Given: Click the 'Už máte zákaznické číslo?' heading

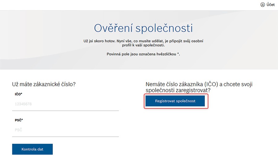Looking at the screenshot, I should (44, 84).
